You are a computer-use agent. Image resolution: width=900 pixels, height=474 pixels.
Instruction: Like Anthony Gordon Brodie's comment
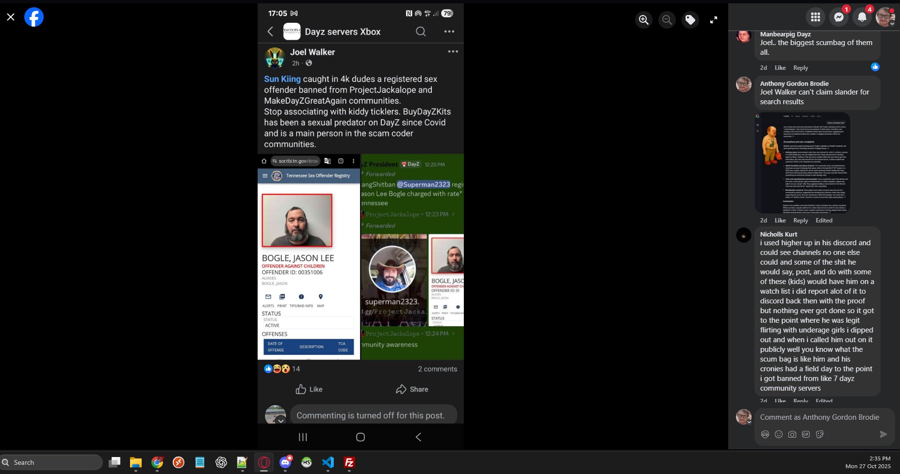[x=780, y=221]
